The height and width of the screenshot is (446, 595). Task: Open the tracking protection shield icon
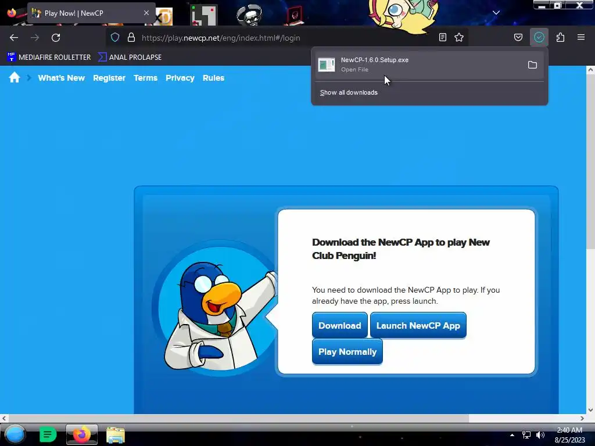click(115, 38)
